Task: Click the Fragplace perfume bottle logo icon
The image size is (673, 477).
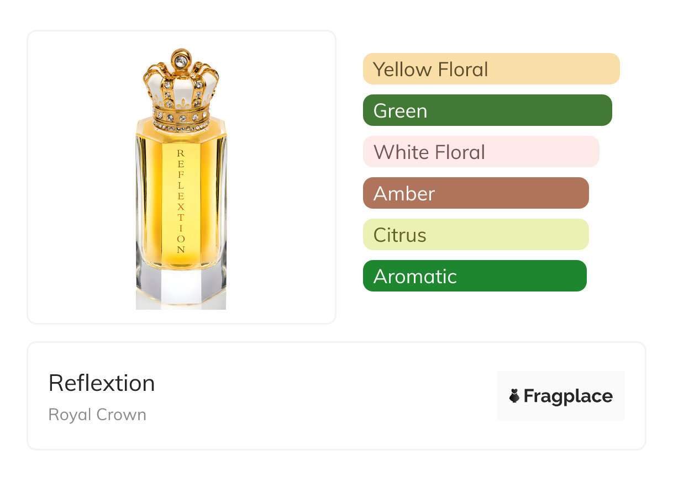Action: point(514,396)
